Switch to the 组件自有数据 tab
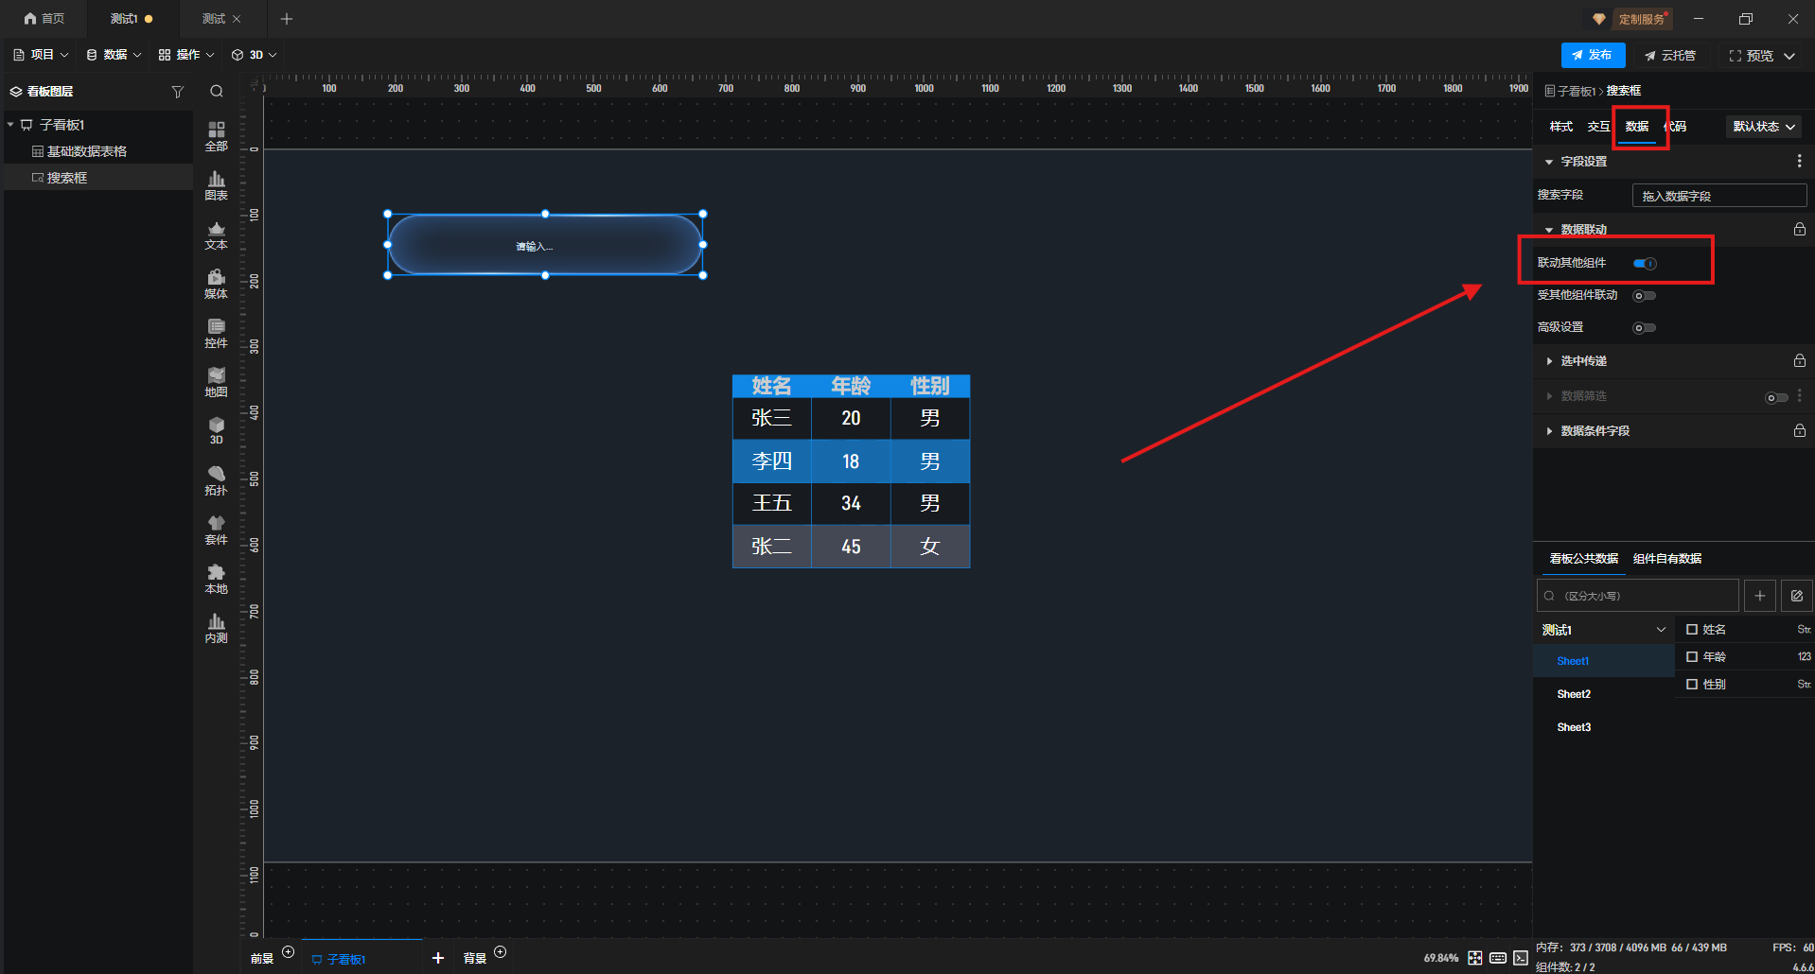 pos(1666,559)
